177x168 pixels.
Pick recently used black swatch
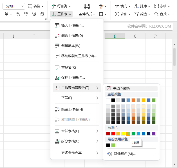point(108,145)
